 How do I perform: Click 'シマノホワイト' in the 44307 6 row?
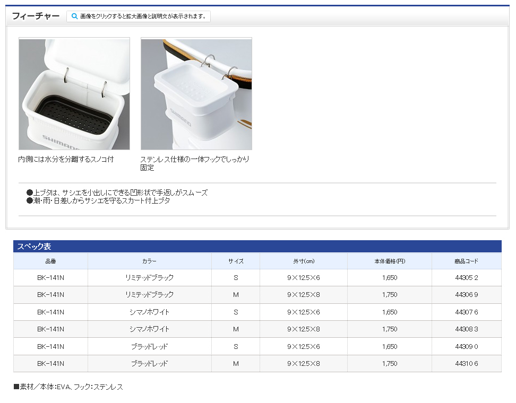coord(149,312)
